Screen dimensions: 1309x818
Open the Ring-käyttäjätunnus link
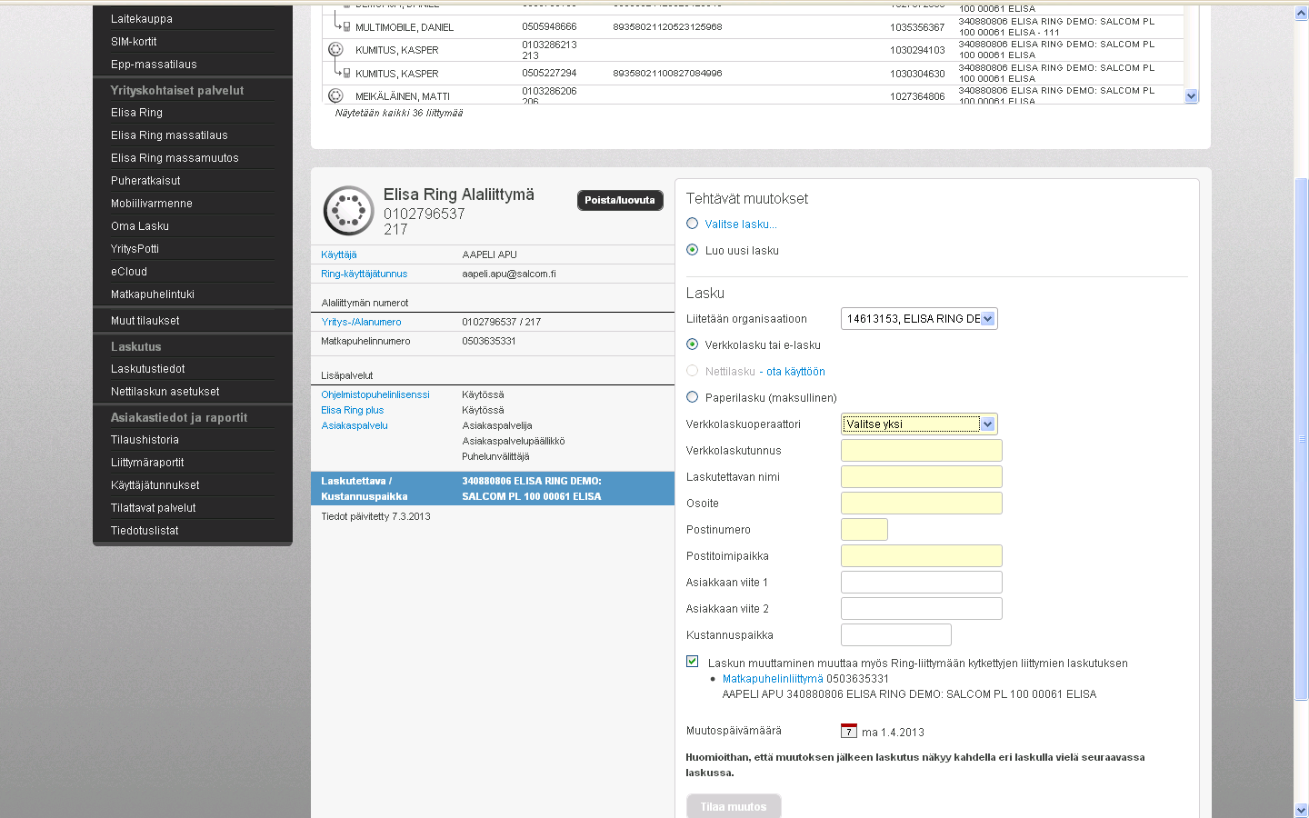pos(365,274)
